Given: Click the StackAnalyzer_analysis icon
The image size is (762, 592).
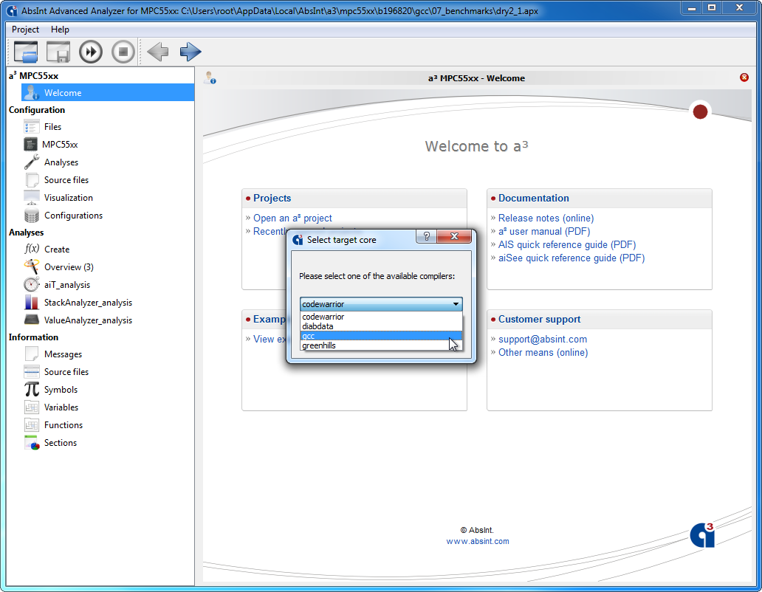Looking at the screenshot, I should 32,303.
